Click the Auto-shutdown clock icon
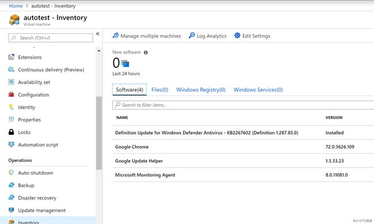This screenshot has height=224, width=374. 11,172
